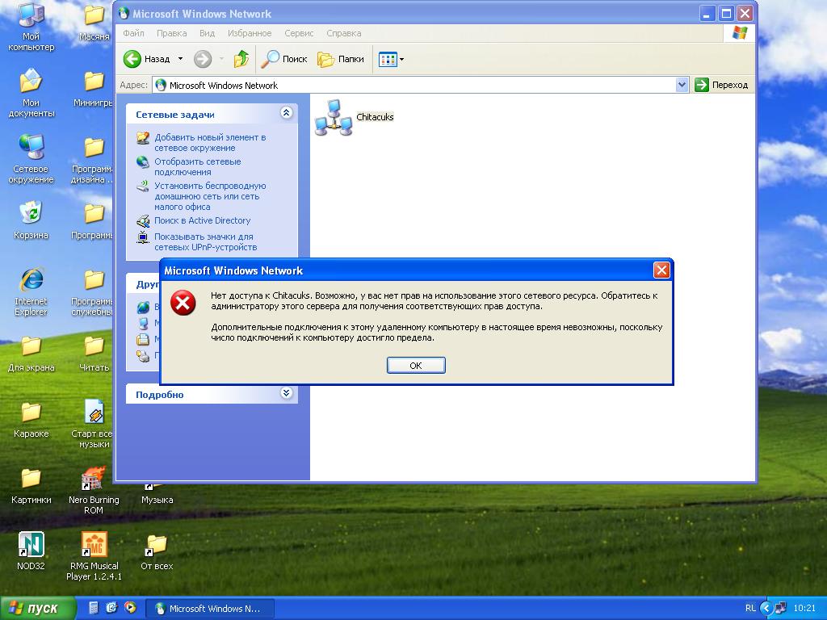Image resolution: width=827 pixels, height=620 pixels.
Task: Select the Chitacuks network workgroup icon
Action: tap(354, 118)
